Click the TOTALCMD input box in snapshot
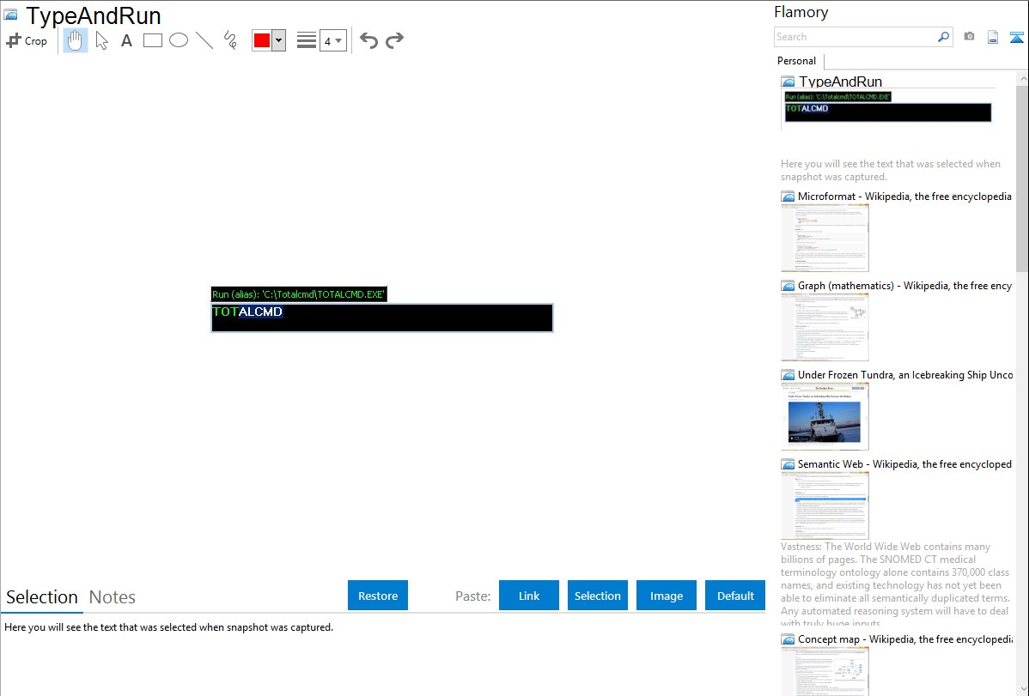 pos(382,318)
